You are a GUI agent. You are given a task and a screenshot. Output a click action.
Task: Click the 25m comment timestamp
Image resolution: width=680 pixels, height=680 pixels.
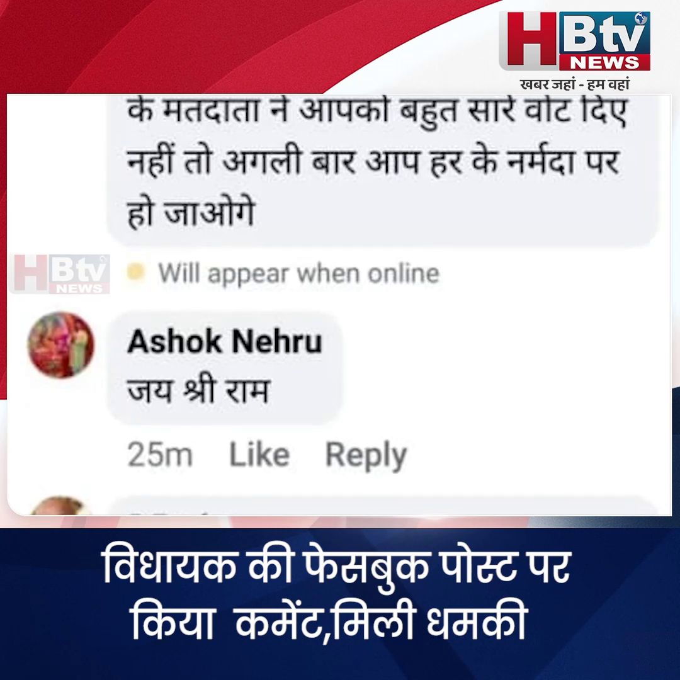point(160,455)
